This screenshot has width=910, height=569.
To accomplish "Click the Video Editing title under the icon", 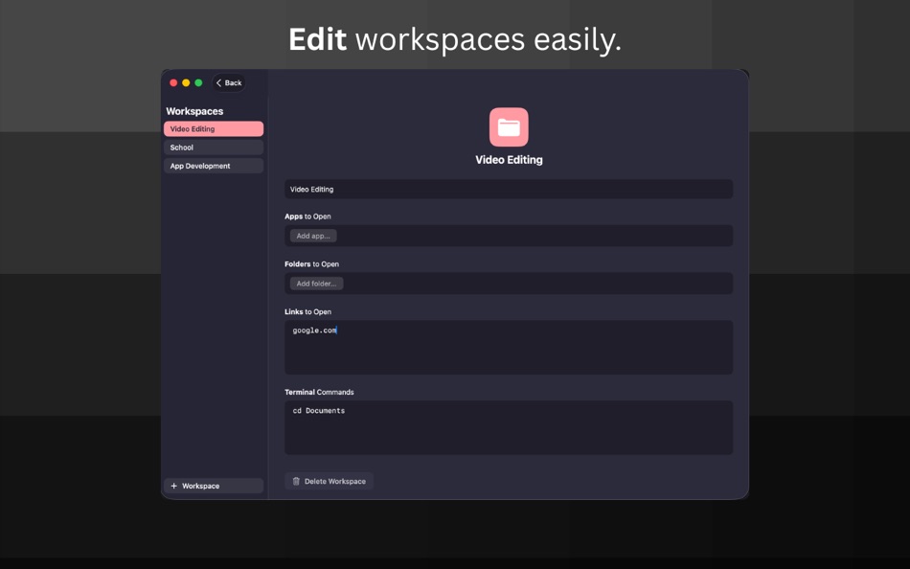I will tap(509, 159).
